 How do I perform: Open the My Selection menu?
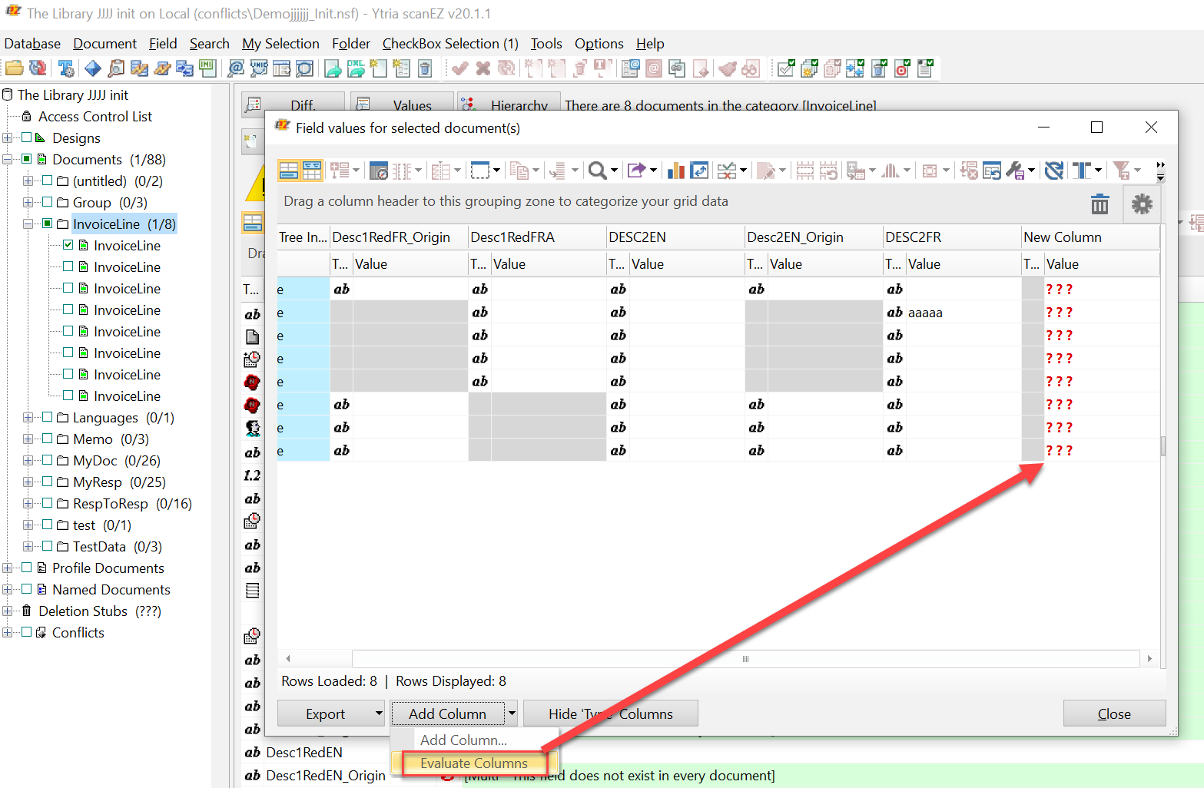click(x=280, y=44)
